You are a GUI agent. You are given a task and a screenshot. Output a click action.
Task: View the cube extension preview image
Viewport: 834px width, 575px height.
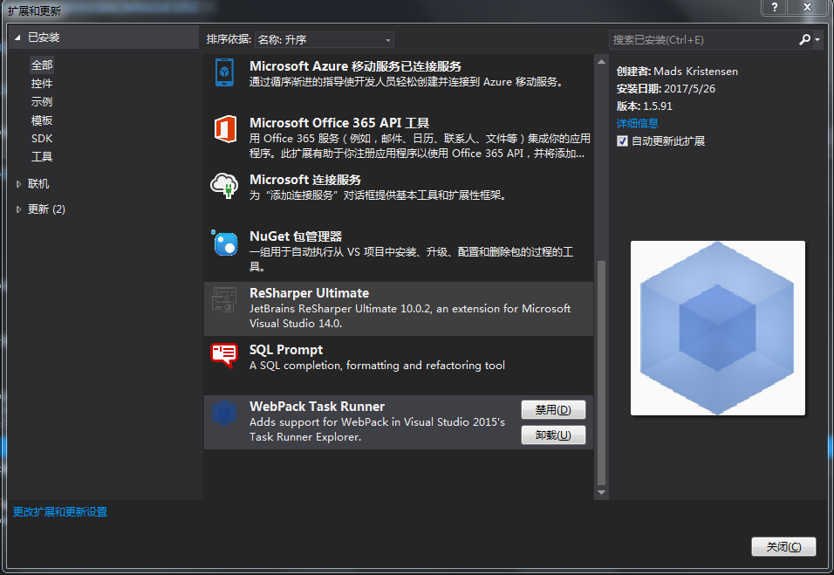click(x=717, y=328)
